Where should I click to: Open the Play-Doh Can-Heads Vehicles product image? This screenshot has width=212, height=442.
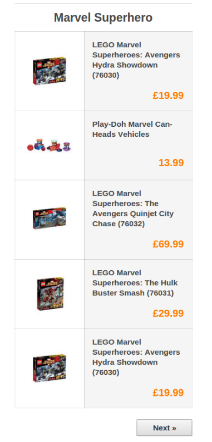49,145
